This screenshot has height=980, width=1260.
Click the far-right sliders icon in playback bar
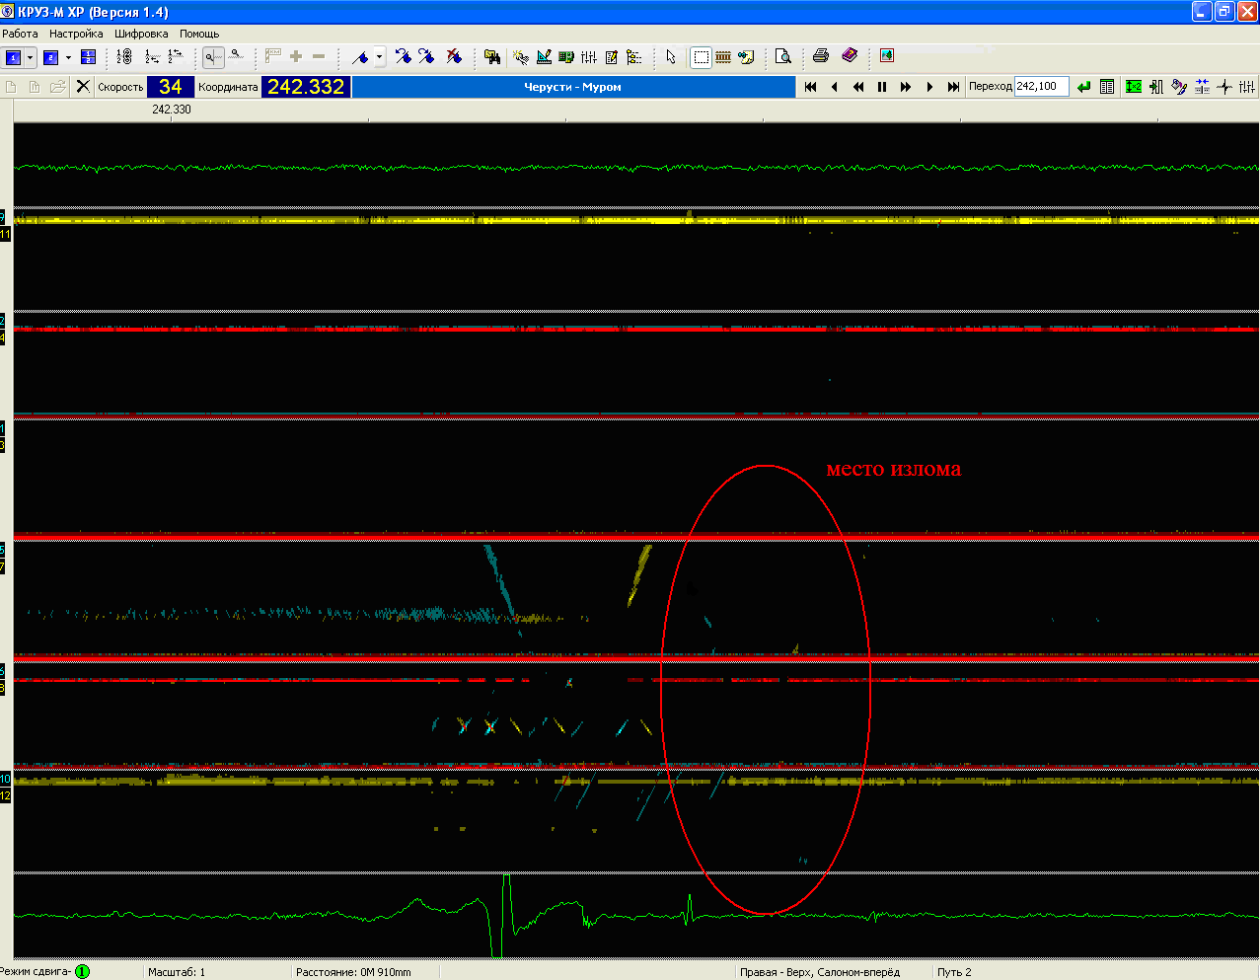1247,87
